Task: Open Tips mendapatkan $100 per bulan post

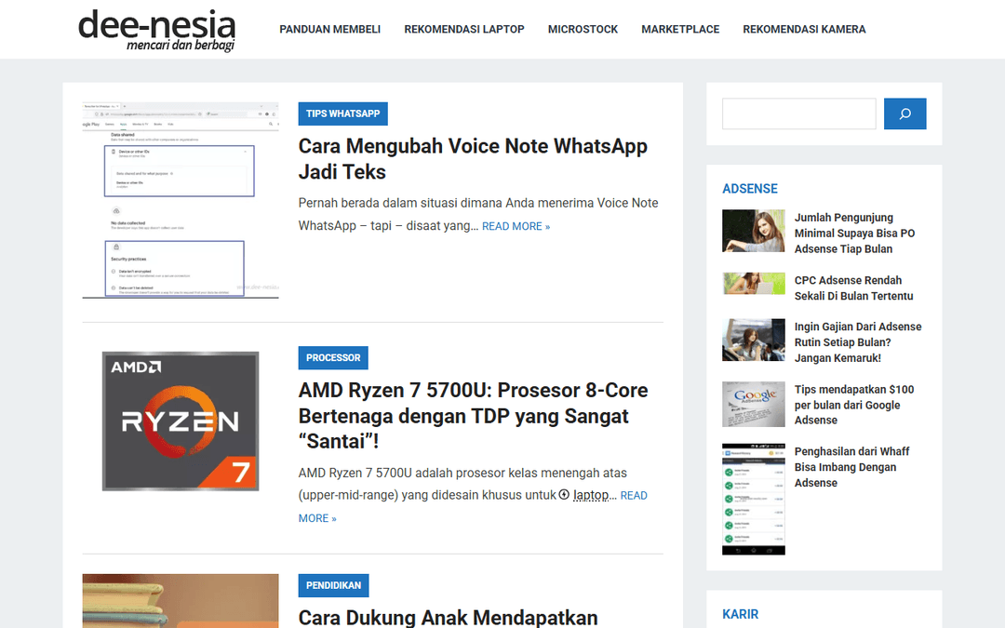Action: click(x=853, y=405)
